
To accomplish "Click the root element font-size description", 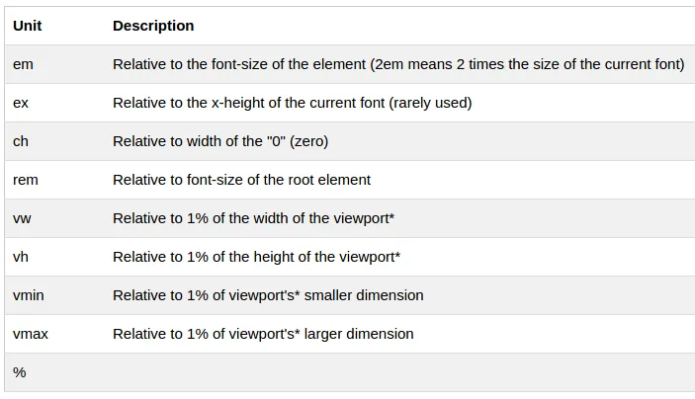I will (x=241, y=180).
